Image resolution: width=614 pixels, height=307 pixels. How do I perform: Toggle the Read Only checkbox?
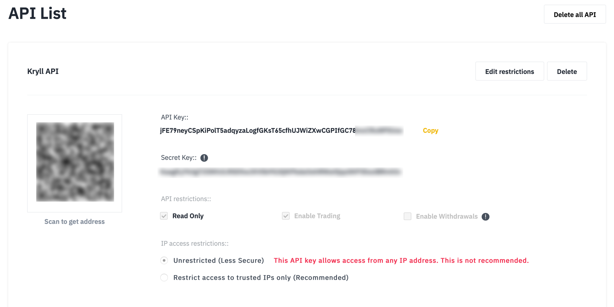pos(164,216)
